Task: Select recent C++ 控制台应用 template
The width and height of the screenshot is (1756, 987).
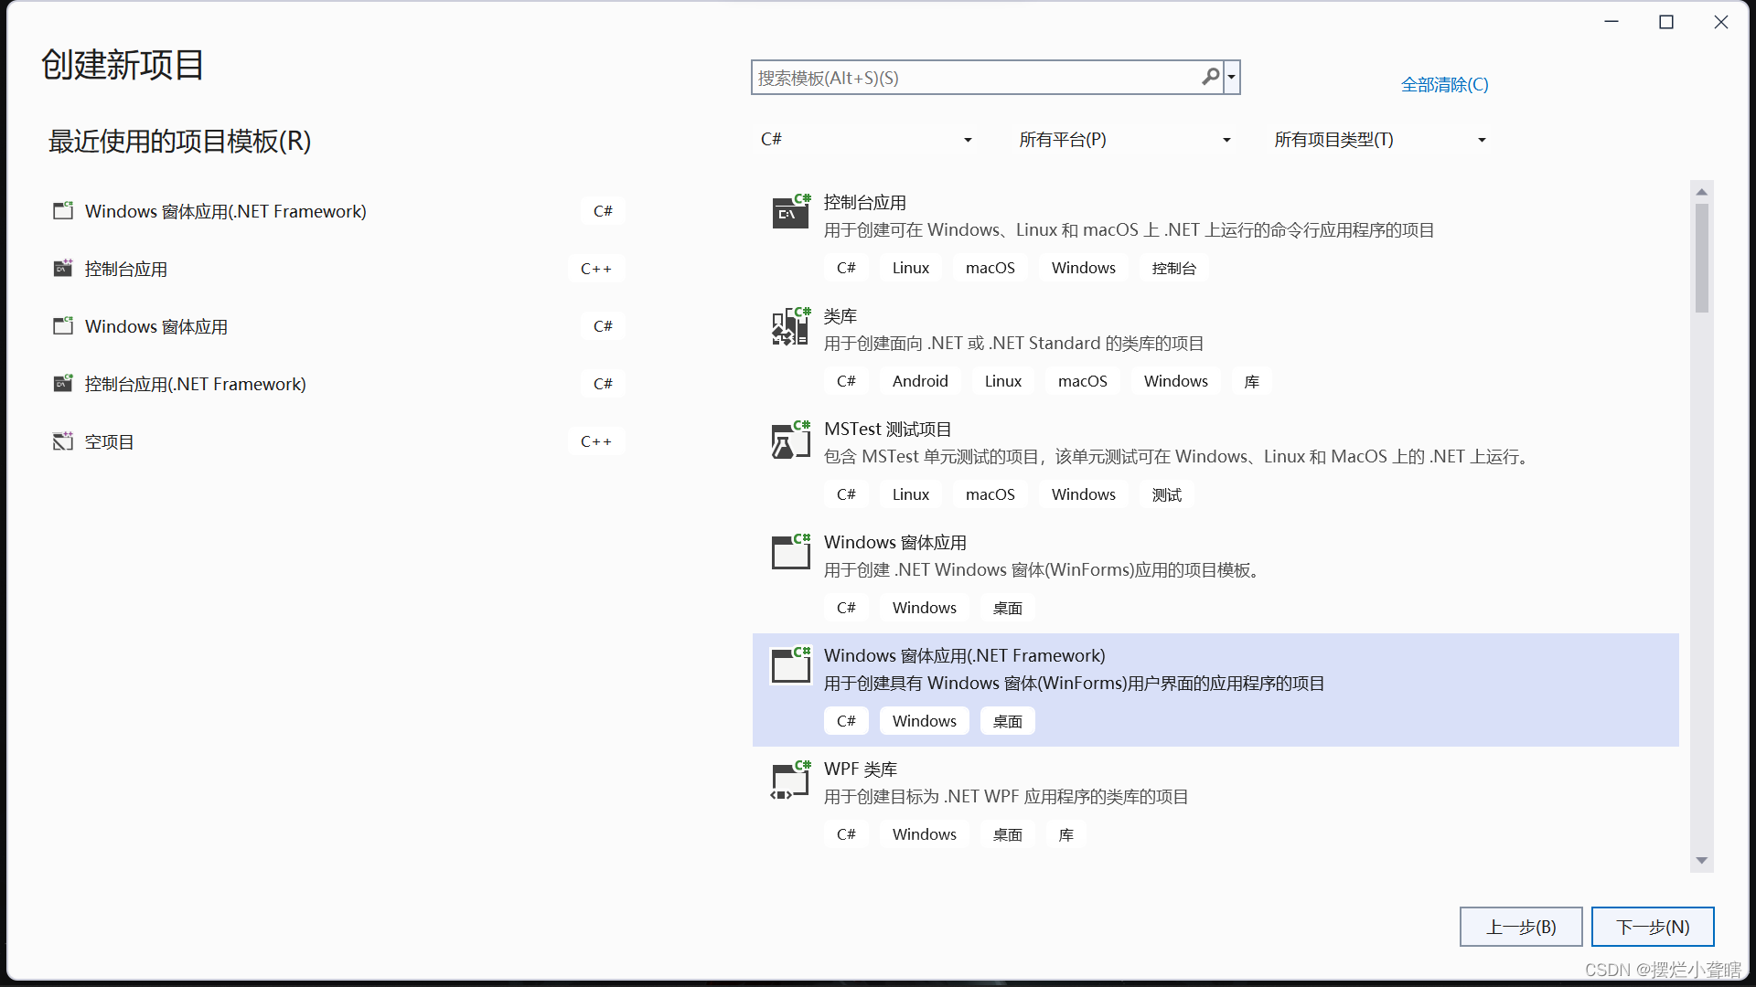Action: click(126, 269)
